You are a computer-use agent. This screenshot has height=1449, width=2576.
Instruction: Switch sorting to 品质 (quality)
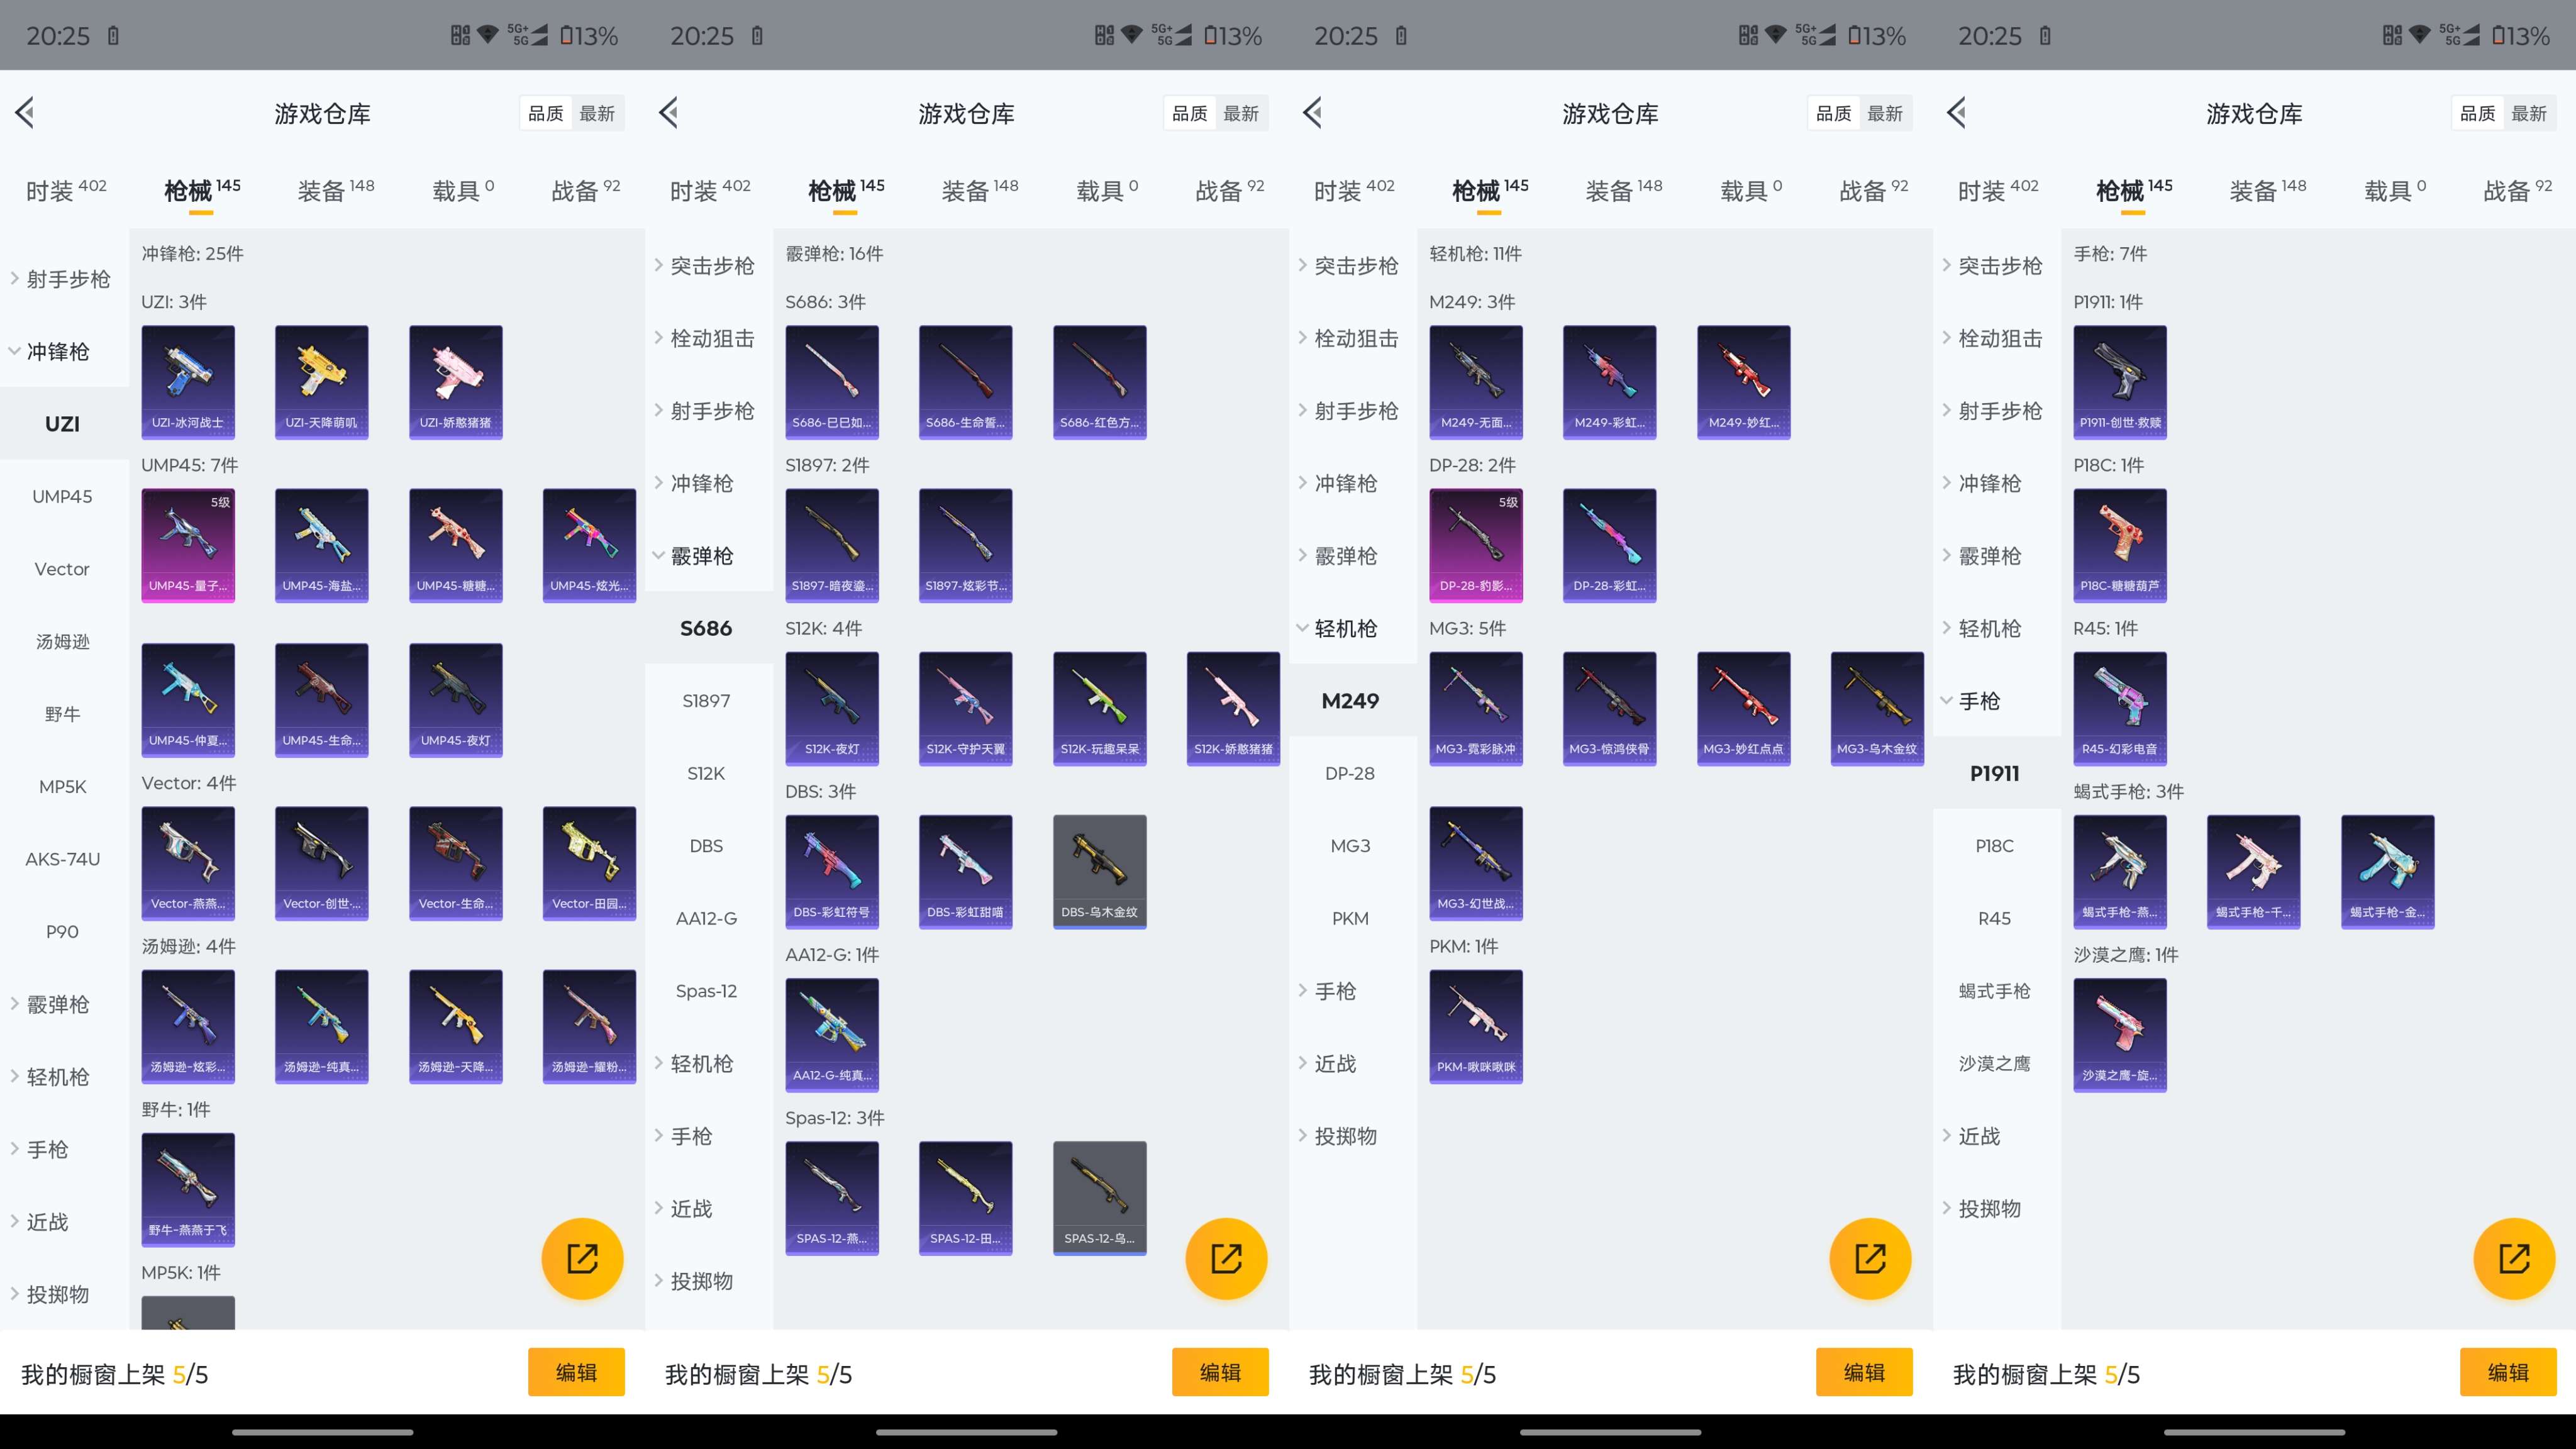[x=546, y=113]
